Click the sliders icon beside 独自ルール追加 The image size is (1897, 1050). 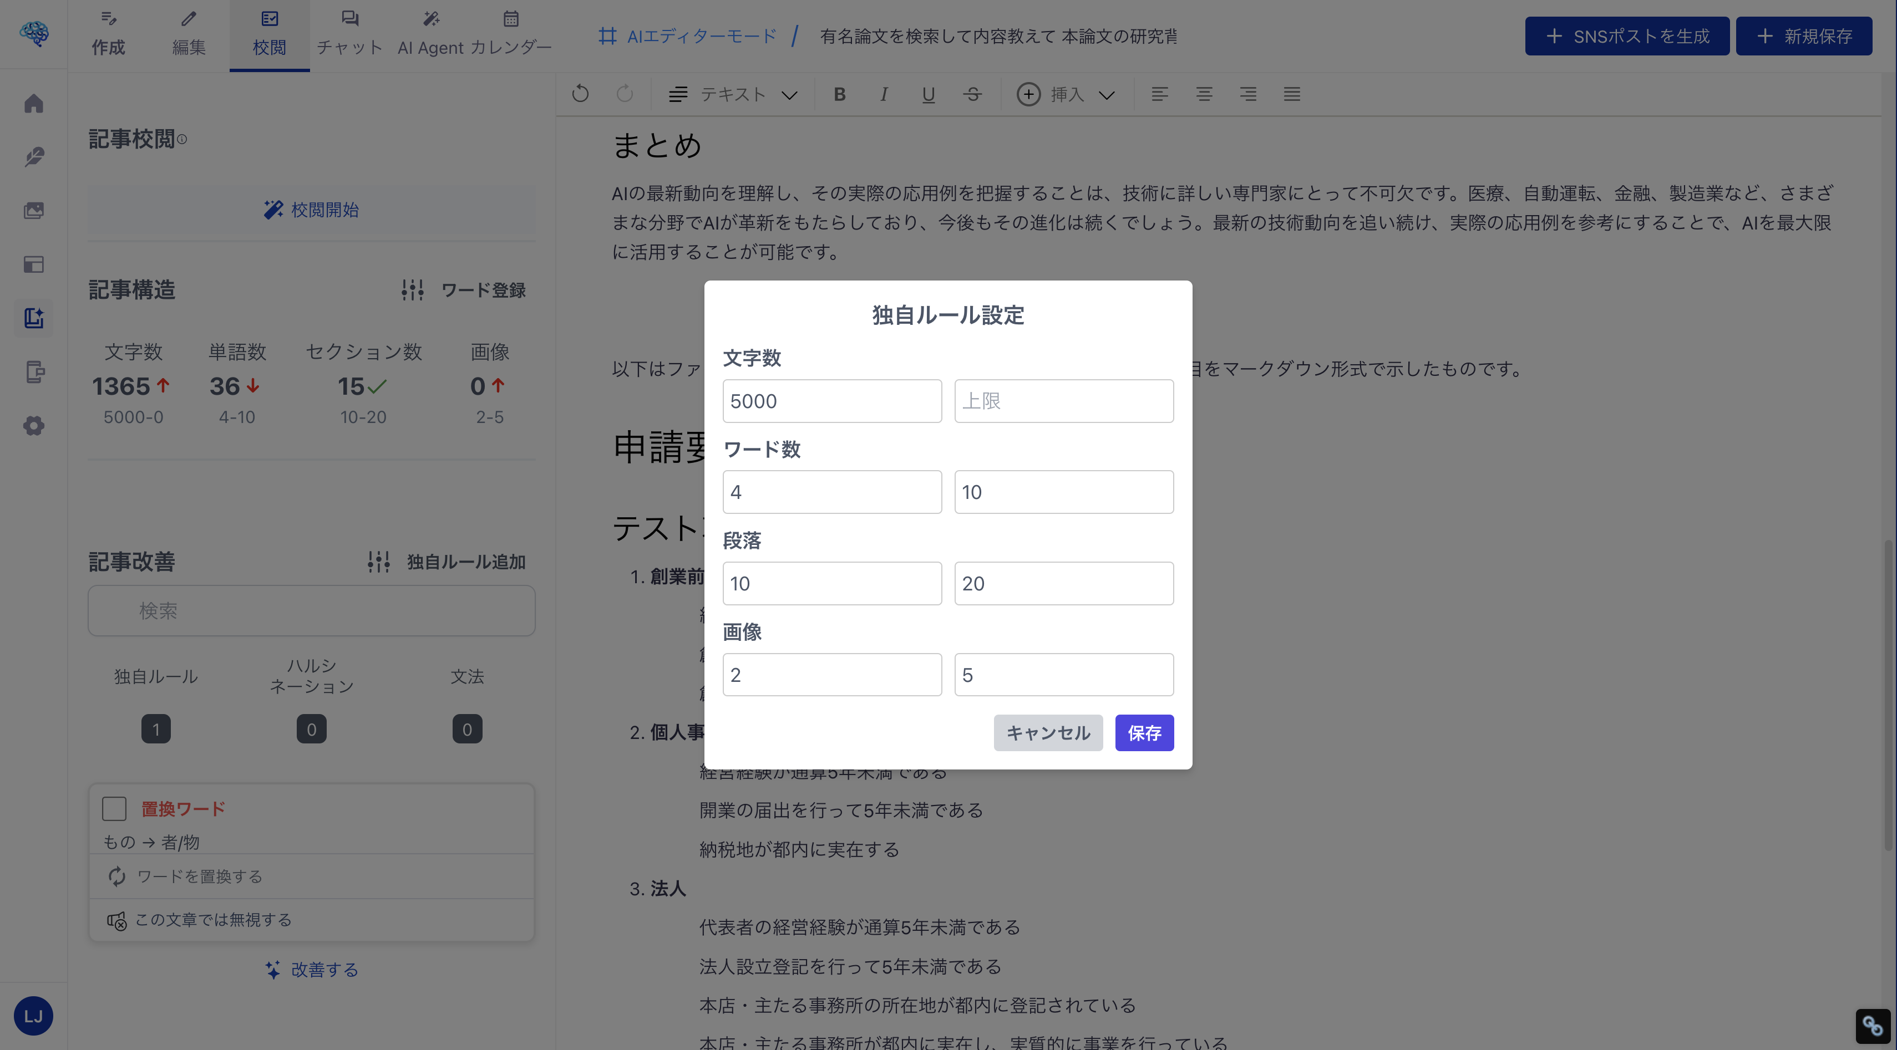[378, 562]
